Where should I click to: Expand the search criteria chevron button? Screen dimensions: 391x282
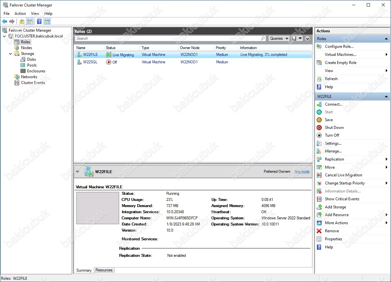307,38
